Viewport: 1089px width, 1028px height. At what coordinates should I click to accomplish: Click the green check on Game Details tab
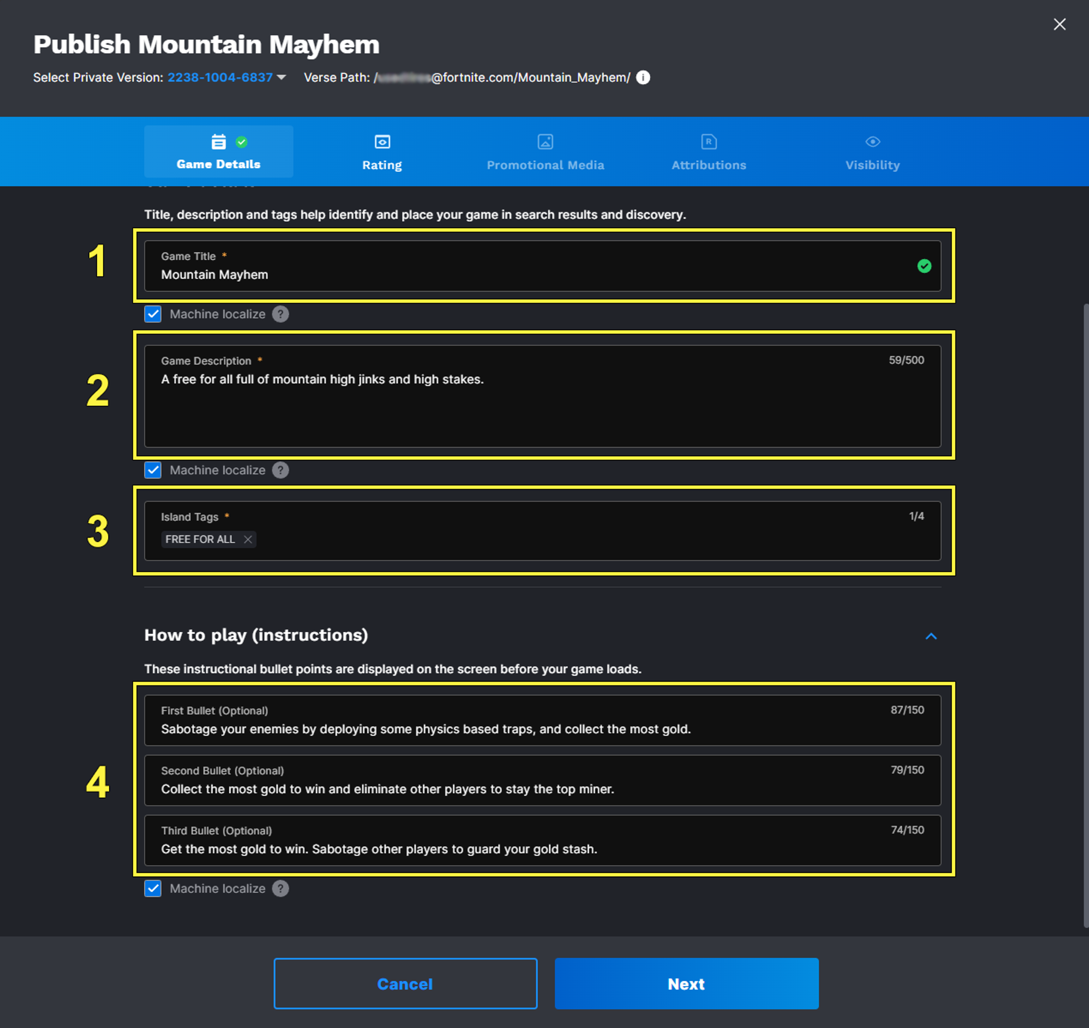click(241, 142)
